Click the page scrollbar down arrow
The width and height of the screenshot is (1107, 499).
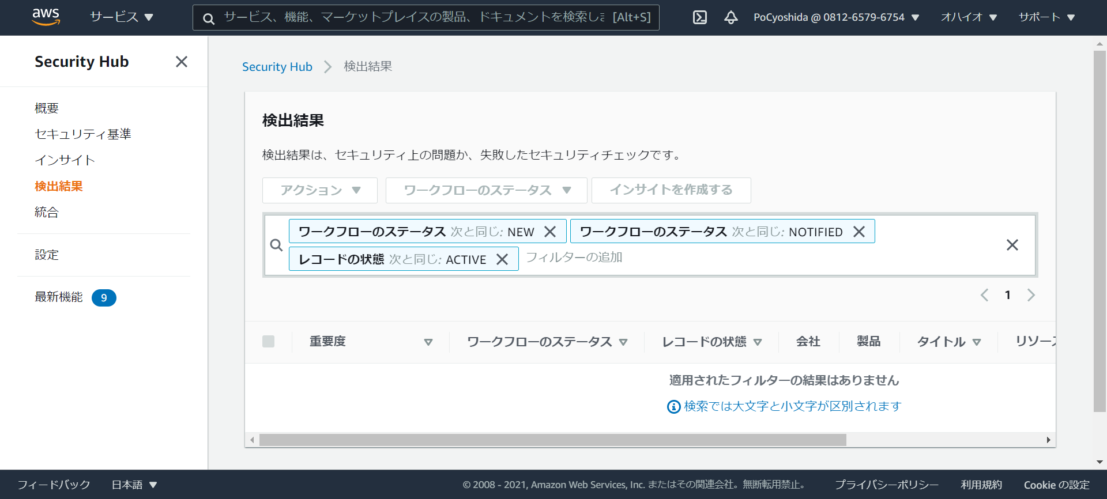coord(1100,462)
